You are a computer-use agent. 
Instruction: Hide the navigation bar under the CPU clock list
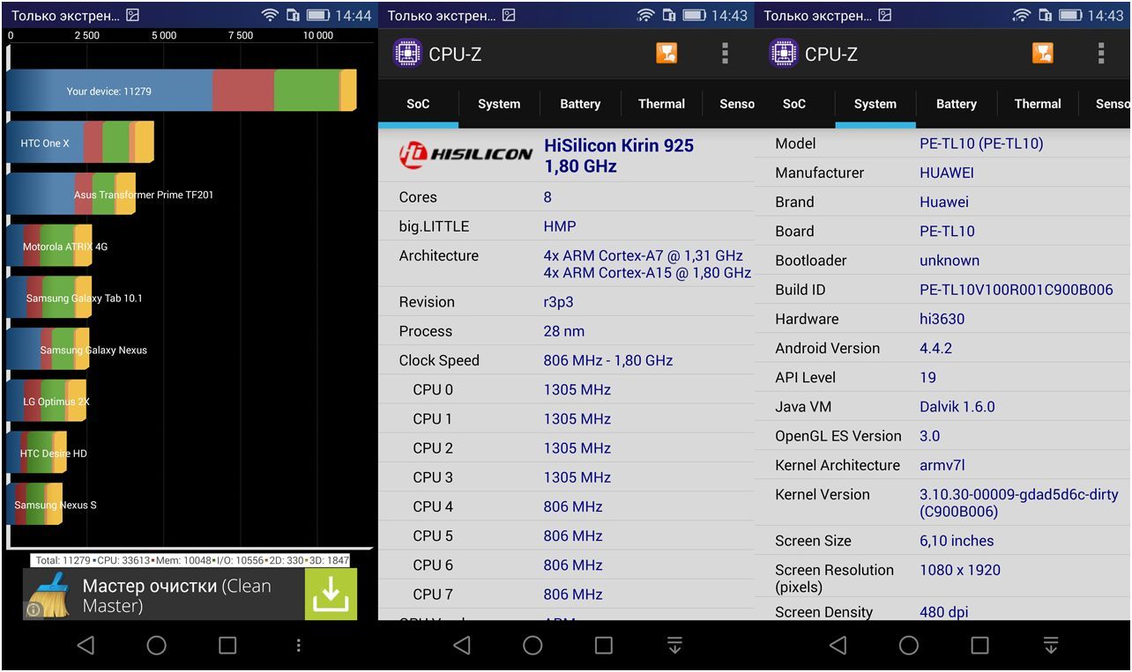[674, 646]
